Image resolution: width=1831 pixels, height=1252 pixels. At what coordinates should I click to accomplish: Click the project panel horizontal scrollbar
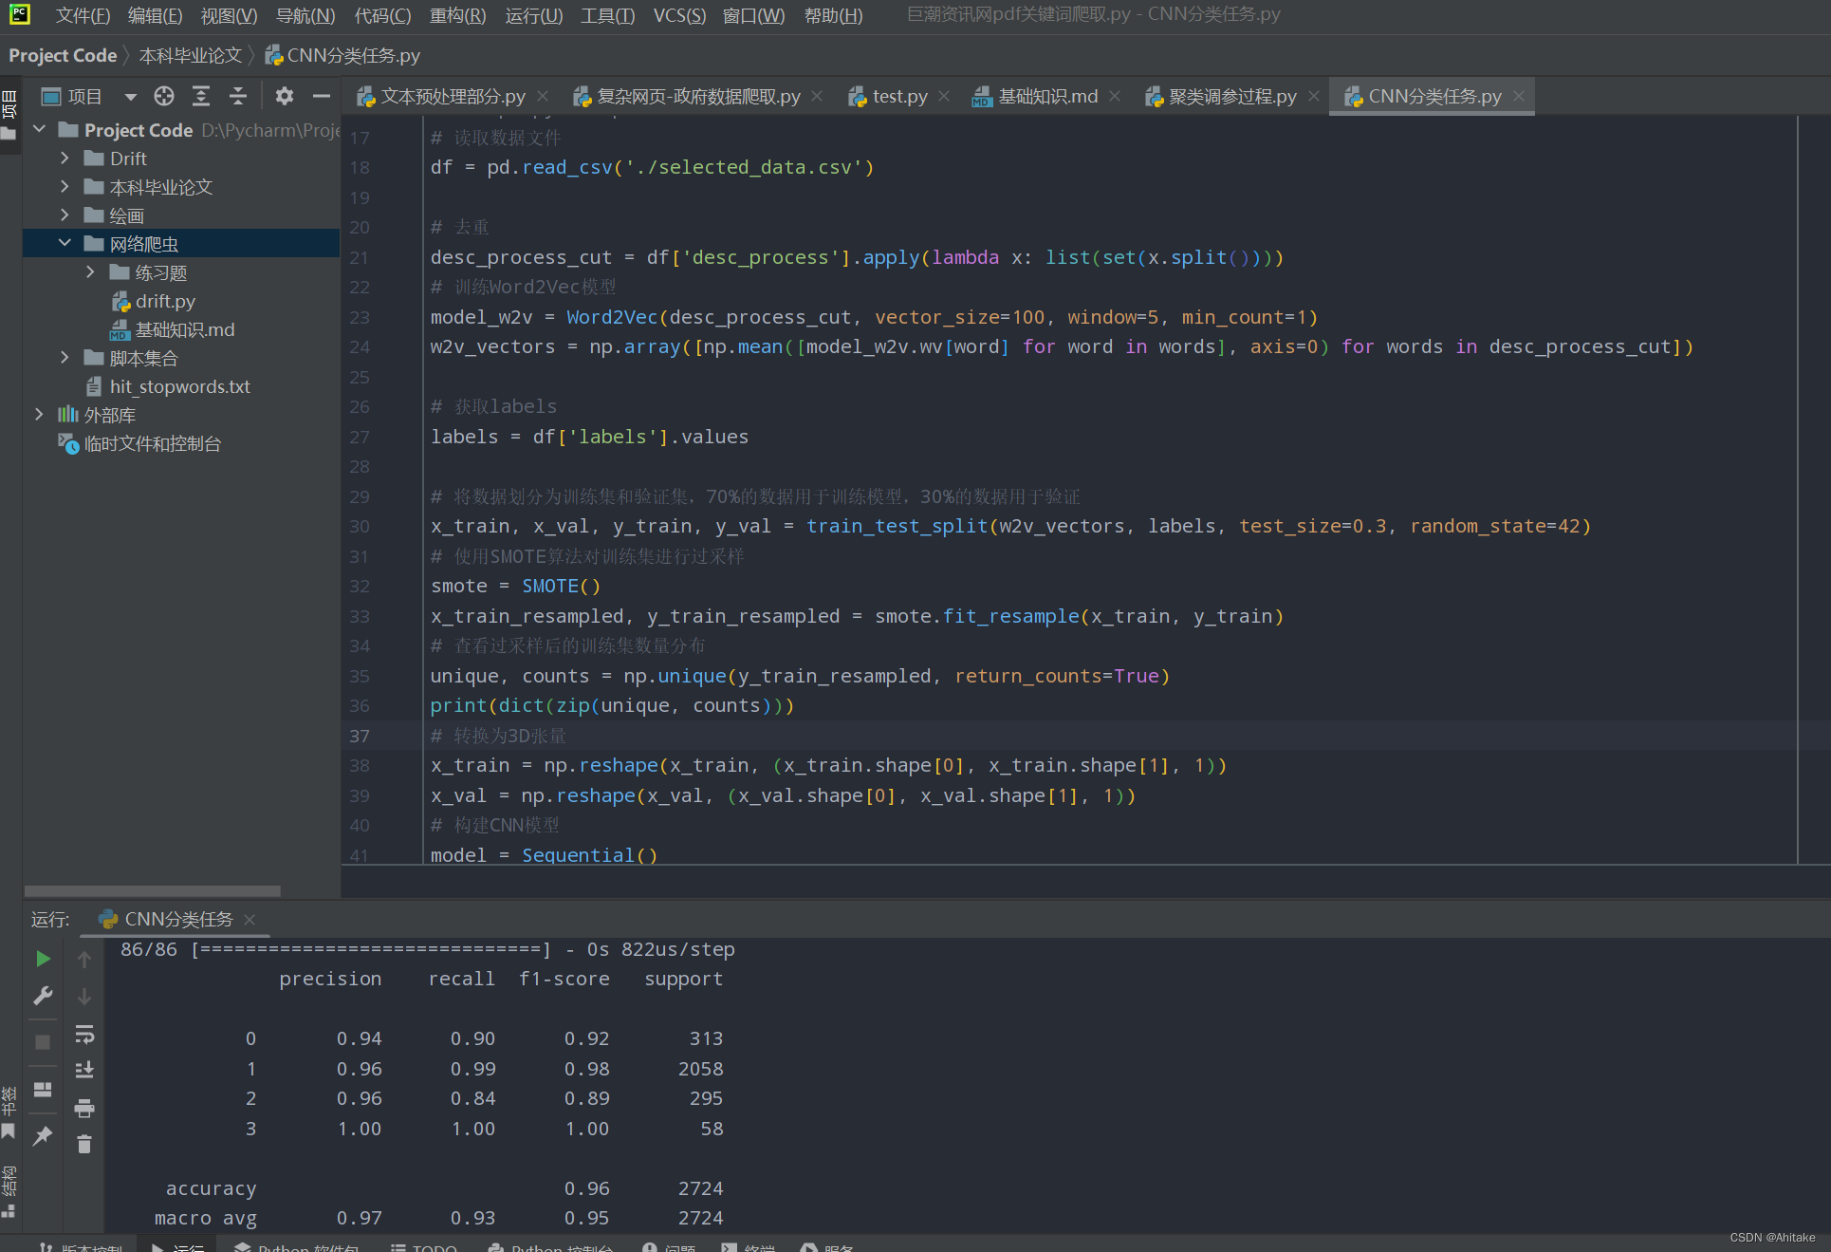(152, 891)
